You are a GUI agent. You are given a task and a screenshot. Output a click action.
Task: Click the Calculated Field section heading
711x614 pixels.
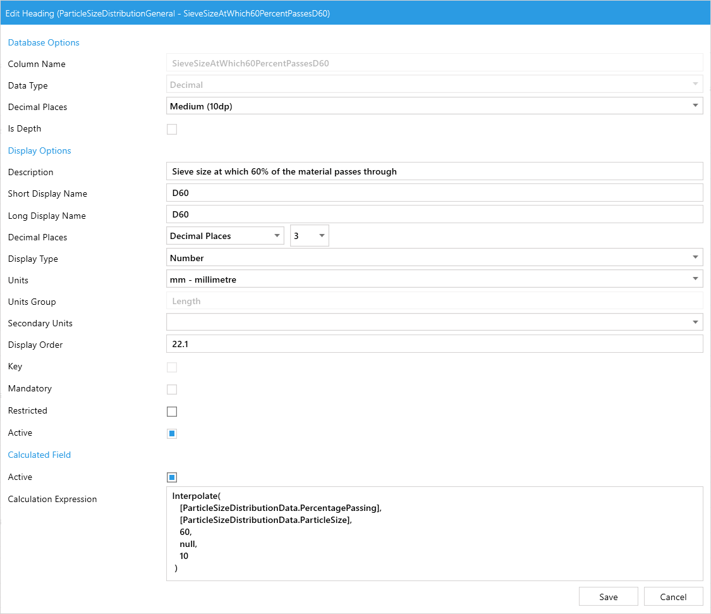[x=39, y=455]
